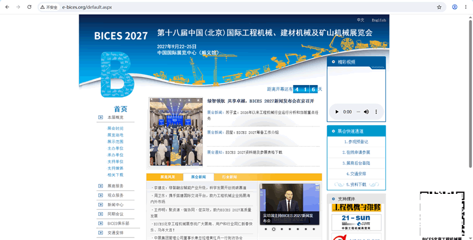This screenshot has height=240, width=473.
Task: Open 交通安排 in the left sidebar
Action: tap(115, 233)
